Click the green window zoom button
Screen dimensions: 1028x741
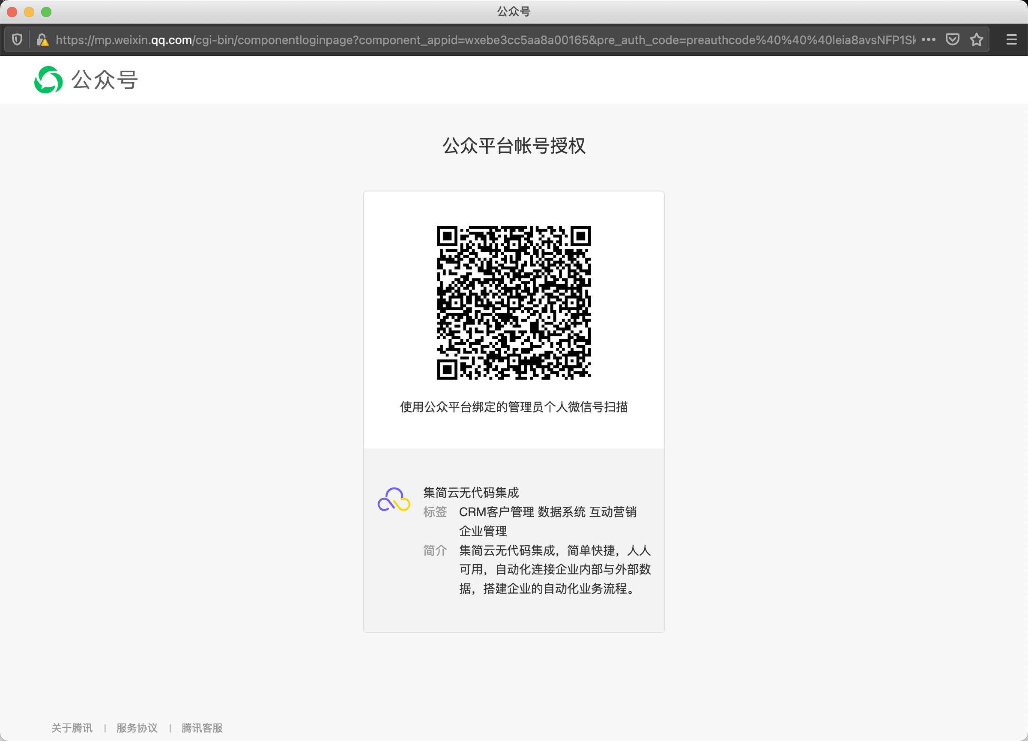click(x=46, y=12)
